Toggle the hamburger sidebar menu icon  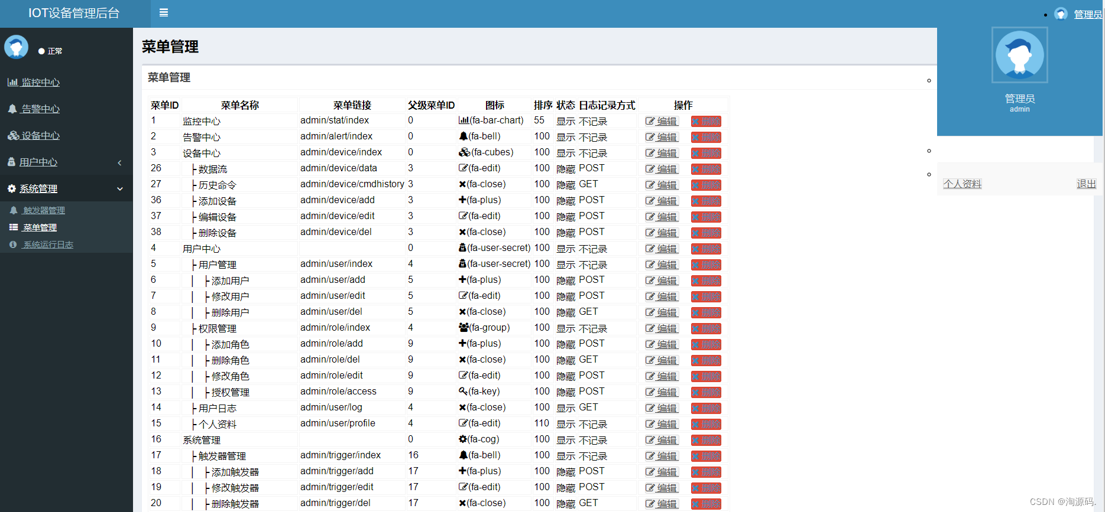(x=164, y=12)
